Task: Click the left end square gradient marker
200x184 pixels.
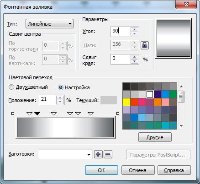Action: tap(13, 114)
